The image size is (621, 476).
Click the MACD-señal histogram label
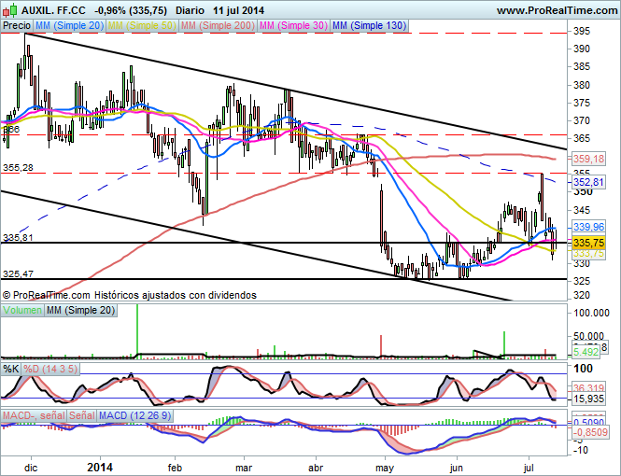tap(33, 414)
